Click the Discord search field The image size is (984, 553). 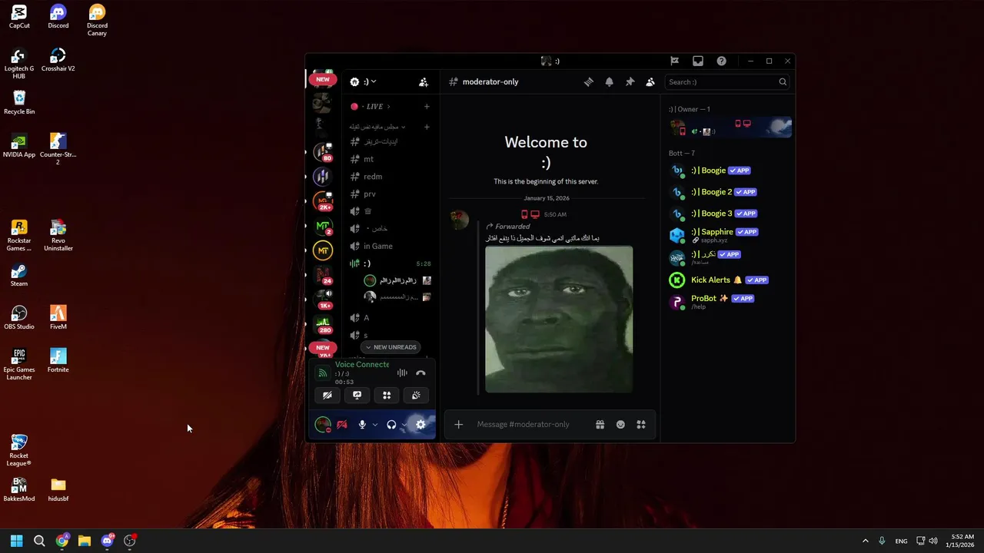tap(727, 82)
